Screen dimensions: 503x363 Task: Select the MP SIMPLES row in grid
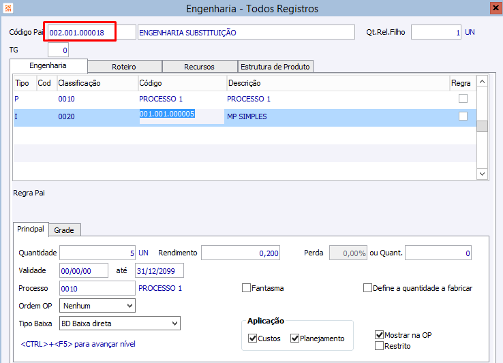tap(247, 117)
